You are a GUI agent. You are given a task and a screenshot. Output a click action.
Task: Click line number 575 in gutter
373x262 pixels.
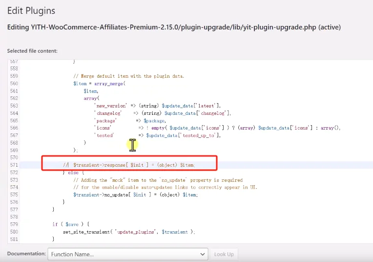point(14,195)
